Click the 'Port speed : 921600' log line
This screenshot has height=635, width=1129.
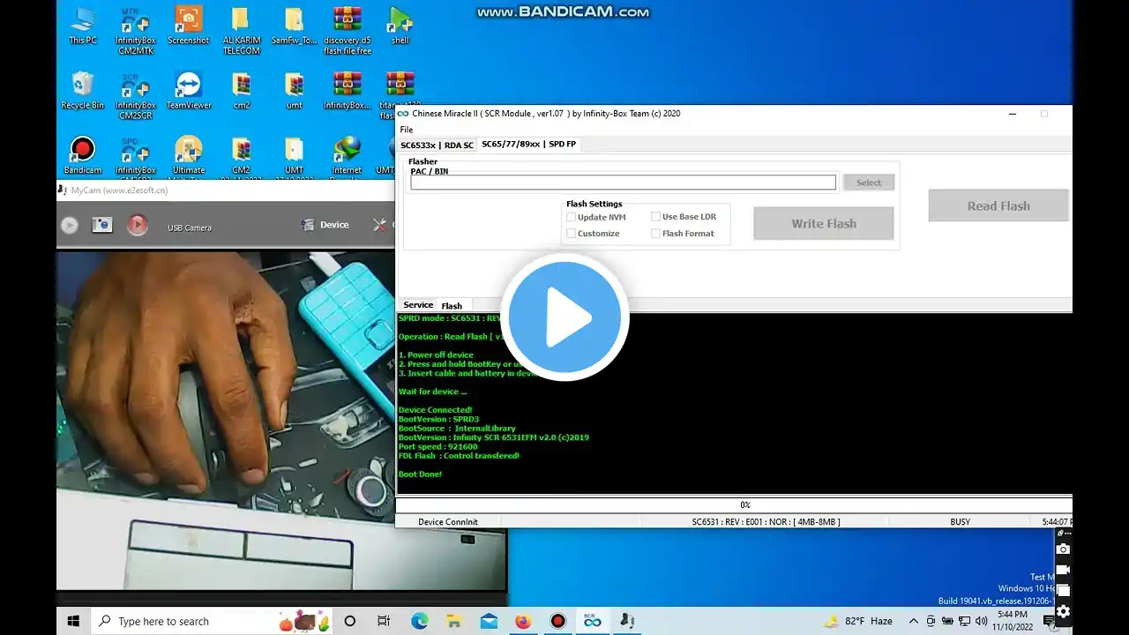[x=437, y=446]
